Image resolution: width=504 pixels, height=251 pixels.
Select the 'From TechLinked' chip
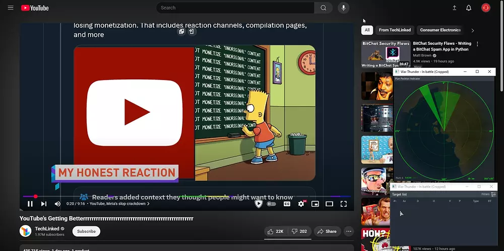(395, 30)
